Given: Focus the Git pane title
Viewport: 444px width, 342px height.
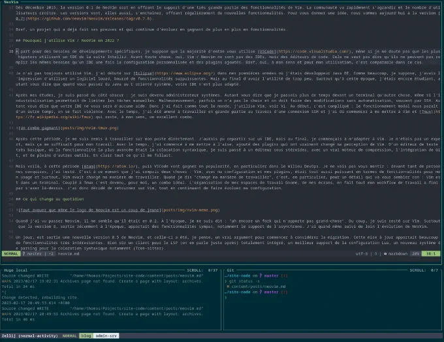Looking at the screenshot, I should pos(230,270).
